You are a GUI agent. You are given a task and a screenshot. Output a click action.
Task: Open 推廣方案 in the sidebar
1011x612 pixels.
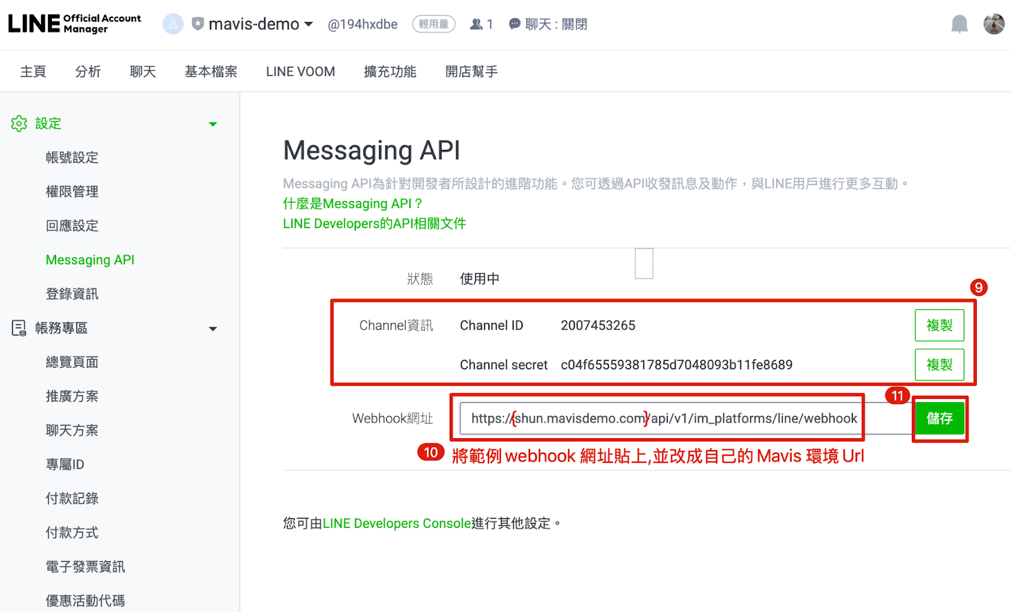point(72,396)
